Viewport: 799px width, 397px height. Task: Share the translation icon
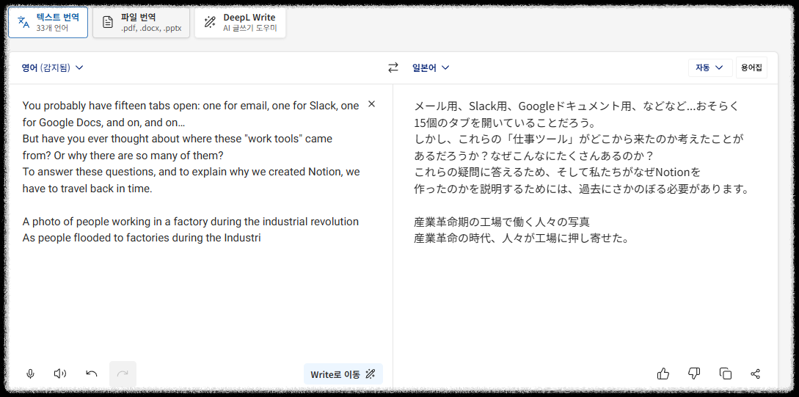[x=756, y=374]
